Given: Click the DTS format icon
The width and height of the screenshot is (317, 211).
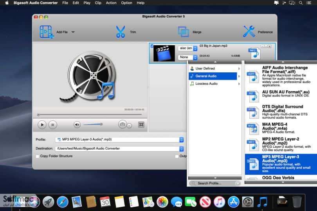Looking at the screenshot, I should (x=253, y=112).
